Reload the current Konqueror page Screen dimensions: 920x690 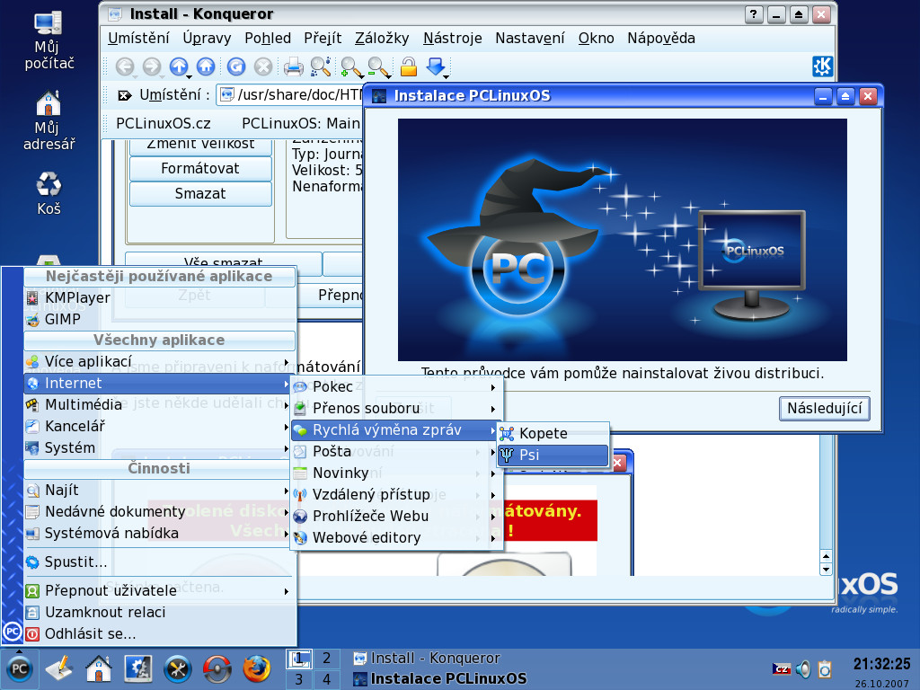pyautogui.click(x=236, y=66)
